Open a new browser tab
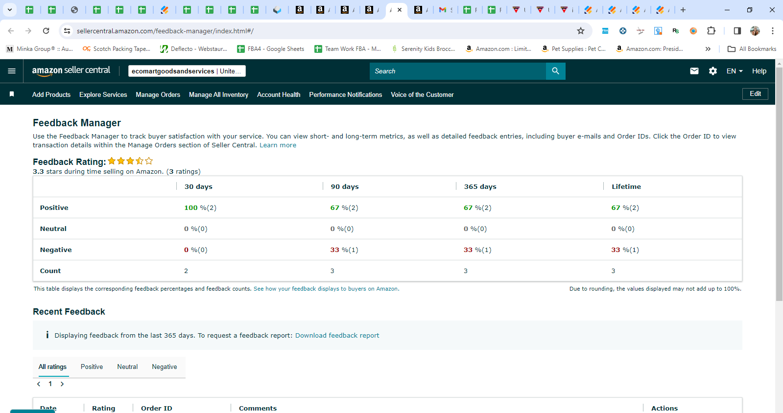 tap(683, 10)
